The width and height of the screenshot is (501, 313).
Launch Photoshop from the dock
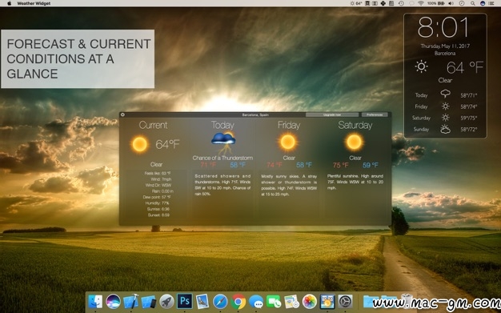click(x=185, y=301)
